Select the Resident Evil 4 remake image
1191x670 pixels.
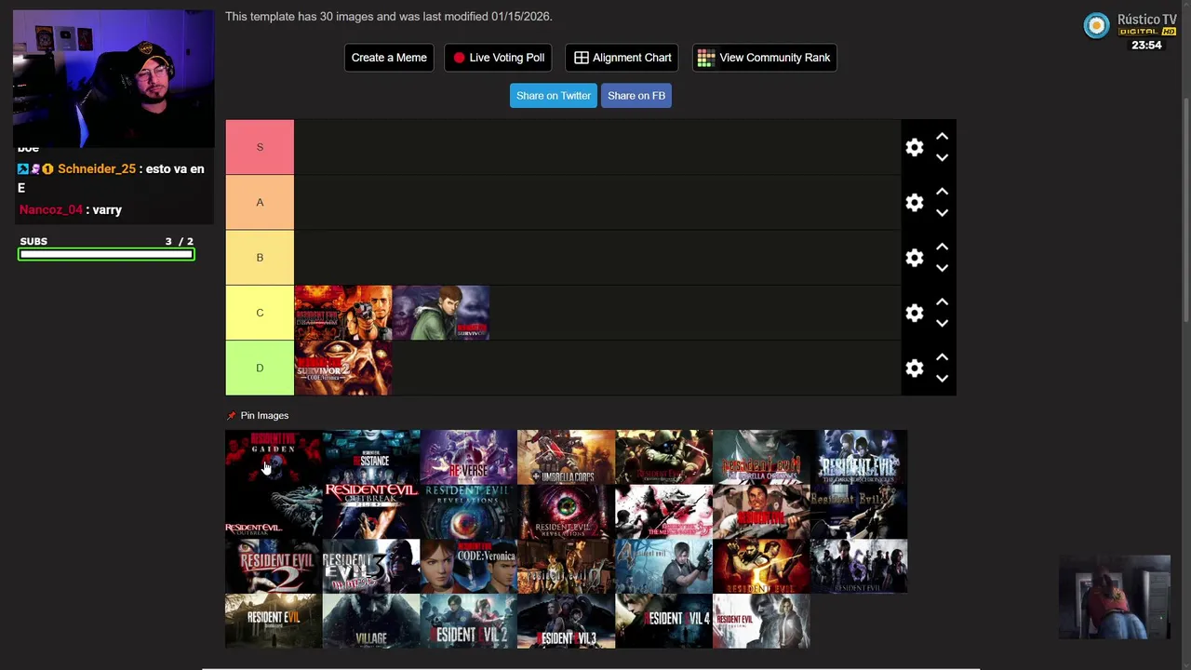(x=663, y=622)
